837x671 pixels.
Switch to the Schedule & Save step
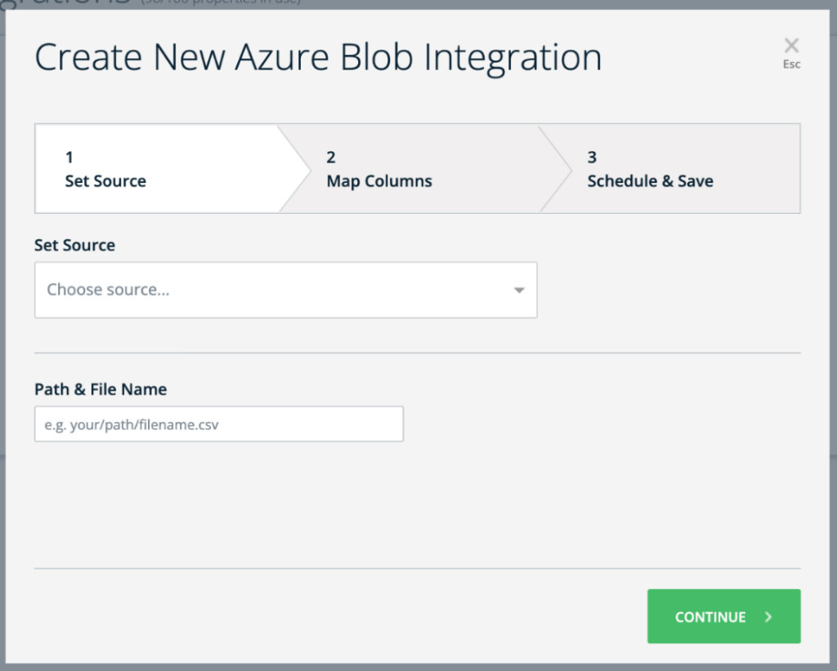650,169
